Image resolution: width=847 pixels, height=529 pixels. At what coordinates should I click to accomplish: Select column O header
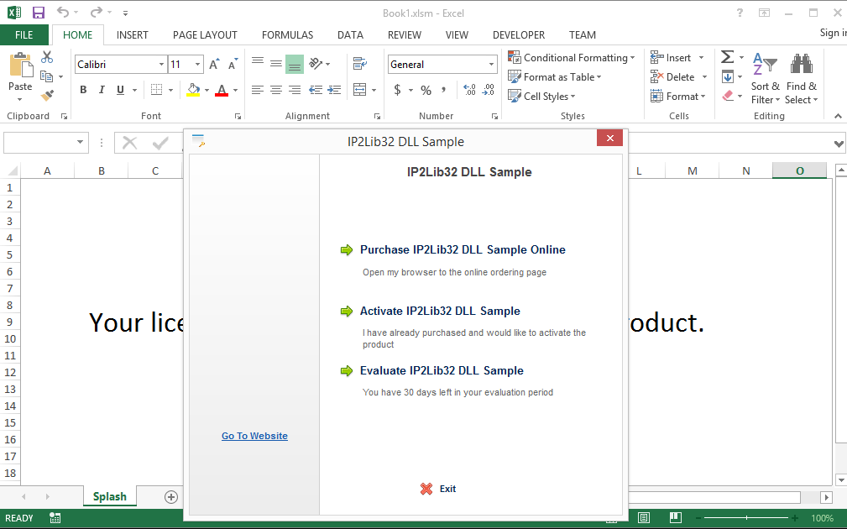(x=799, y=170)
